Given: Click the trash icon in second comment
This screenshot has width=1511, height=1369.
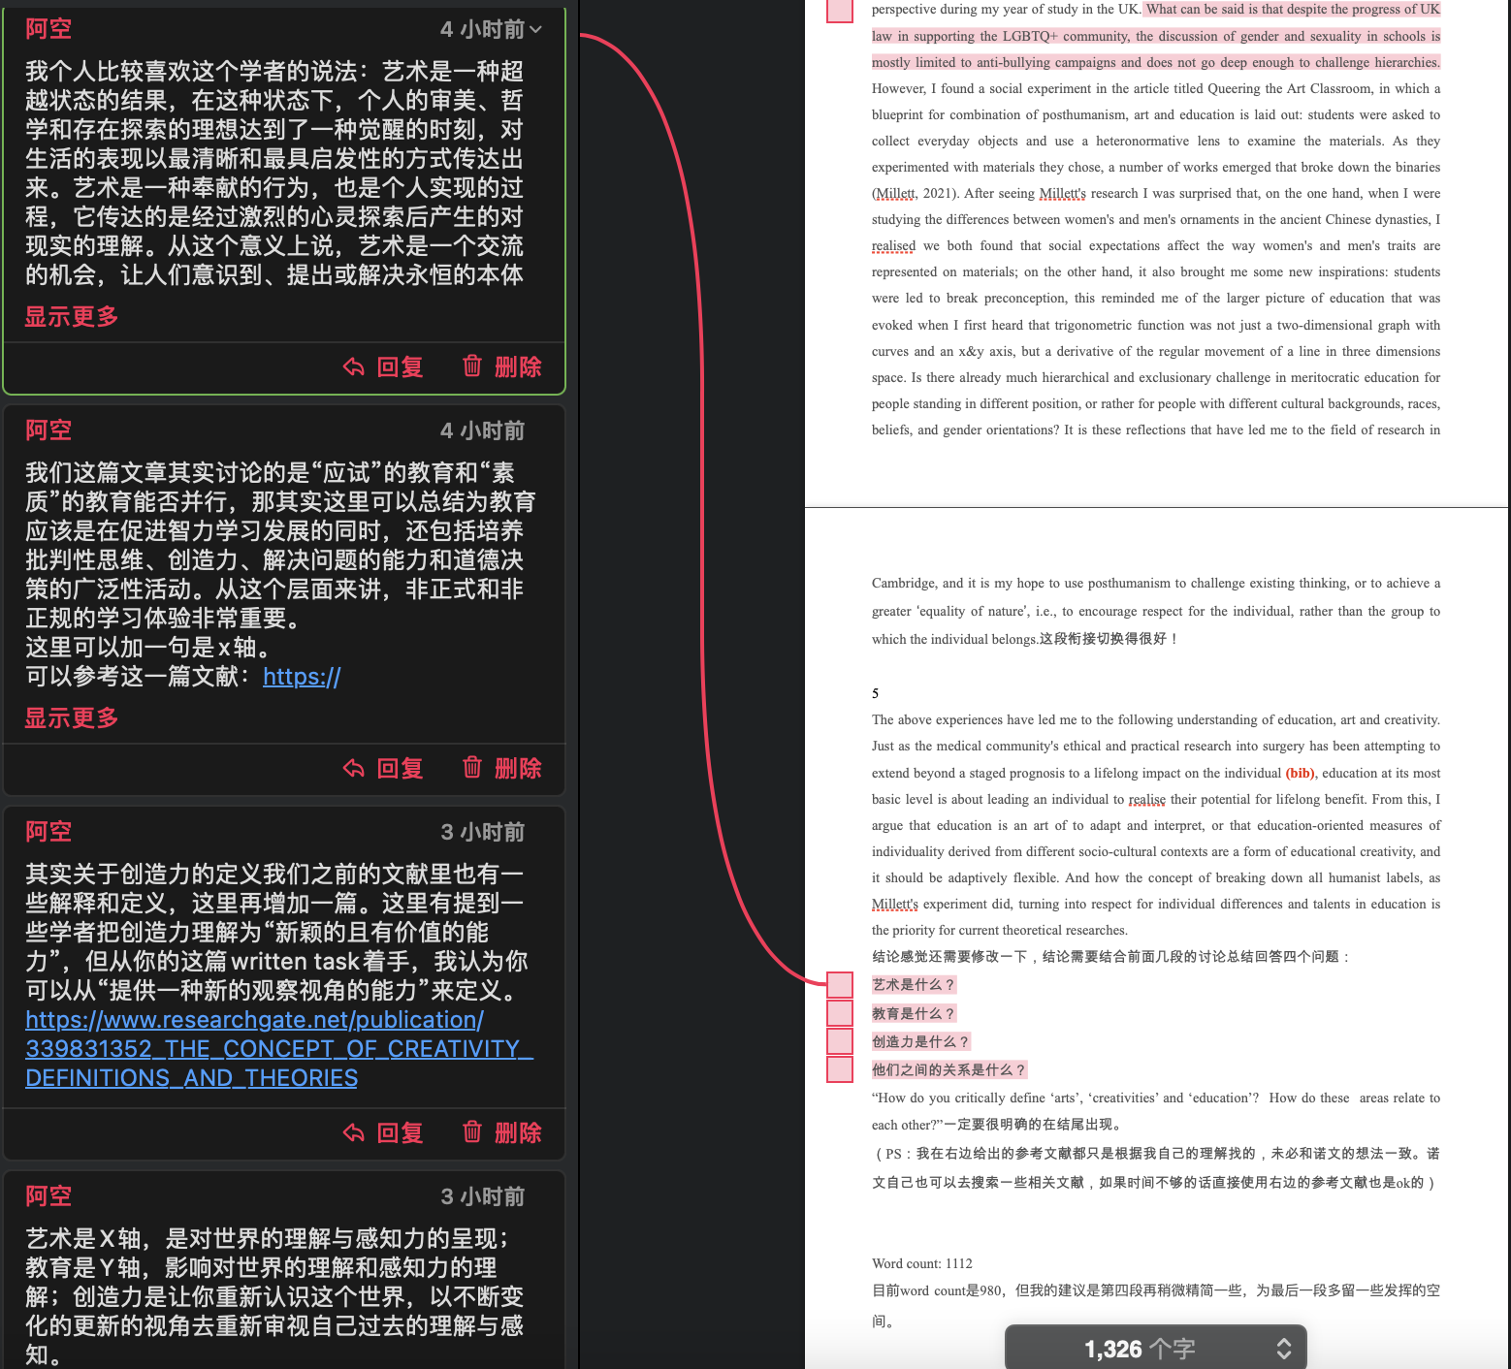Looking at the screenshot, I should click(472, 767).
